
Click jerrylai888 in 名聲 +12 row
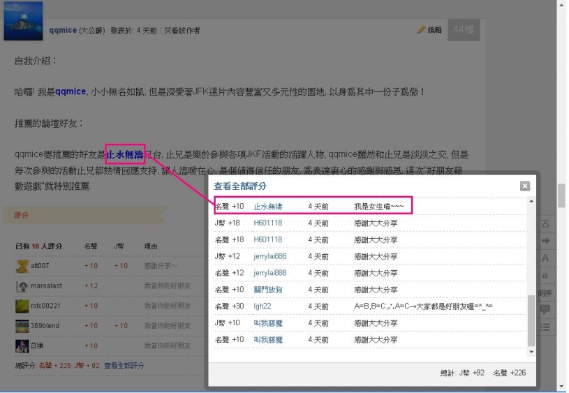click(270, 273)
